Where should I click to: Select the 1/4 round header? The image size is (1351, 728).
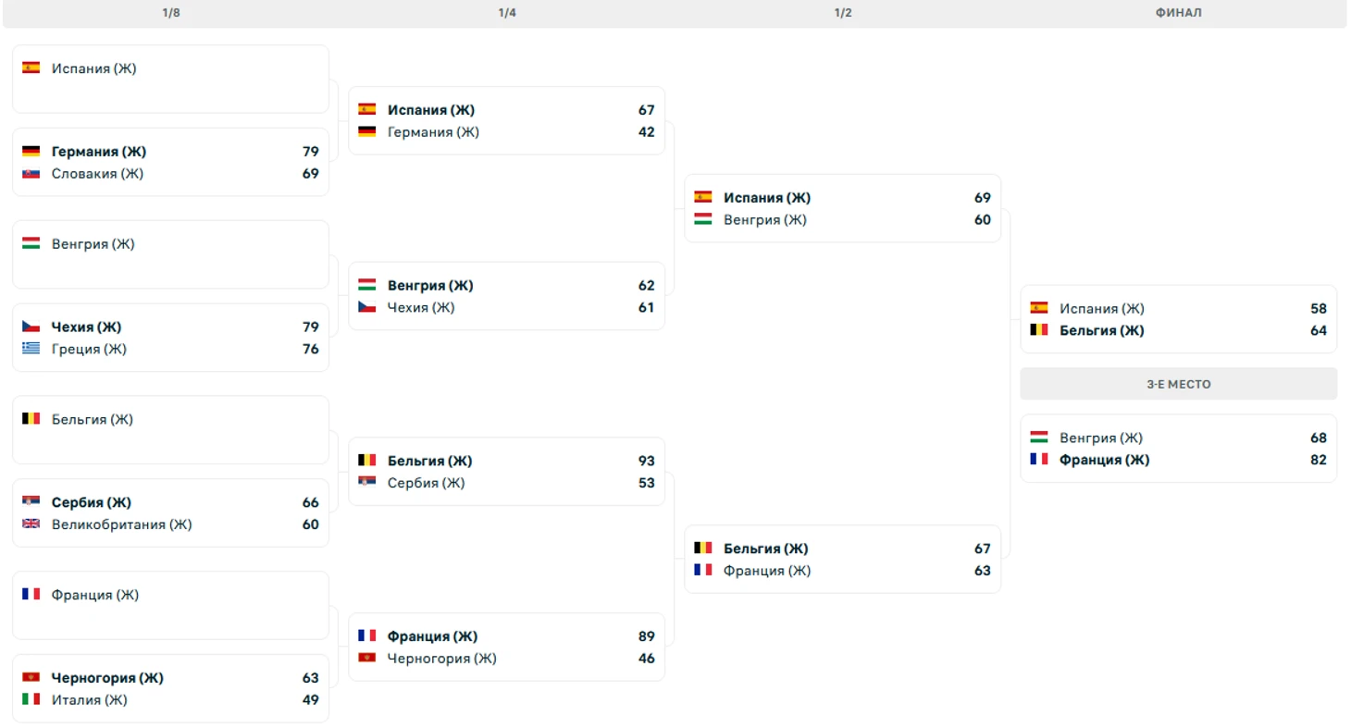507,13
